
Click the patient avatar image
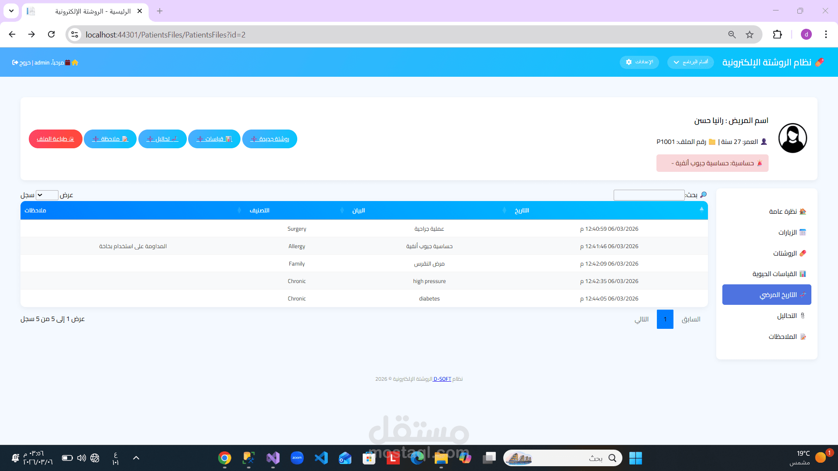pyautogui.click(x=793, y=138)
